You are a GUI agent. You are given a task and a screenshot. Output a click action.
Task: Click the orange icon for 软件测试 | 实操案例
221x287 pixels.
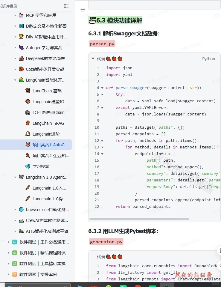tap(15, 274)
